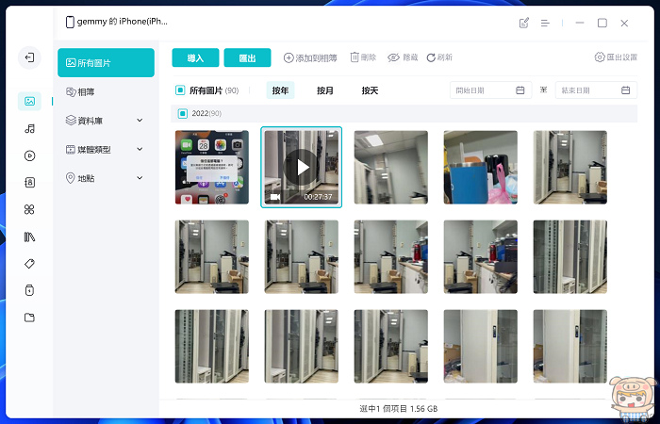
Task: Select the iPhone home screen screenshot thumbnail
Action: (x=212, y=167)
